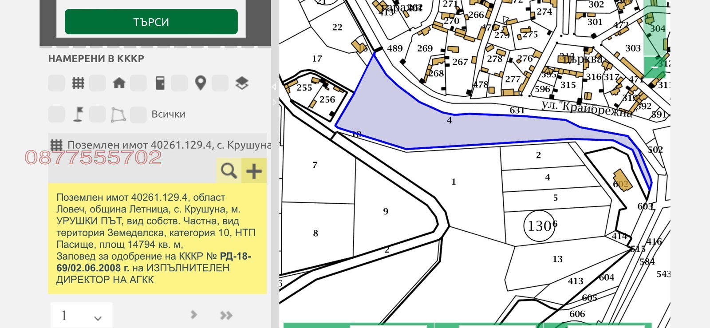This screenshot has height=328, width=710.
Task: Click the land parcel grid icon
Action: (78, 83)
